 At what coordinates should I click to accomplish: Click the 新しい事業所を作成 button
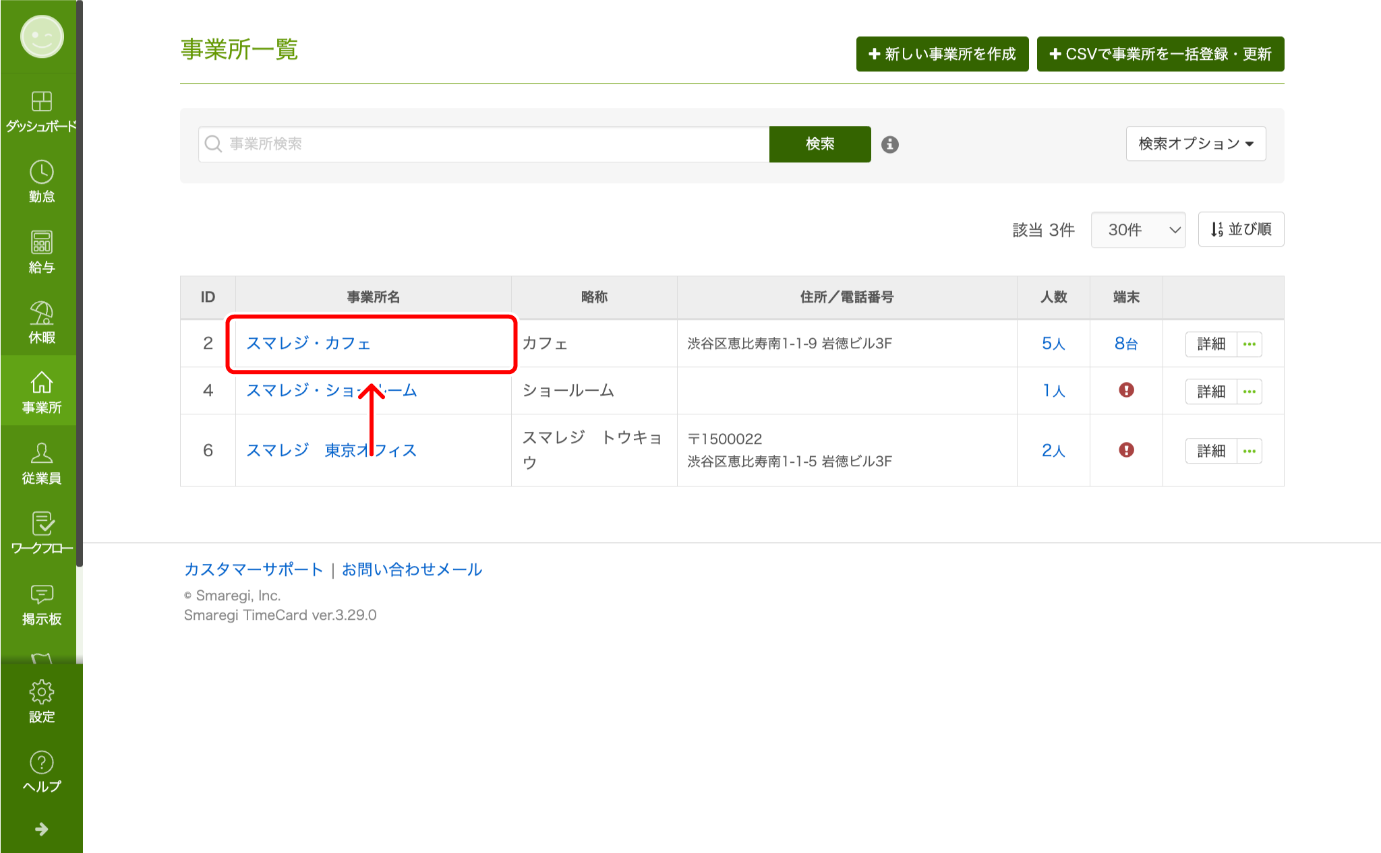(x=942, y=54)
